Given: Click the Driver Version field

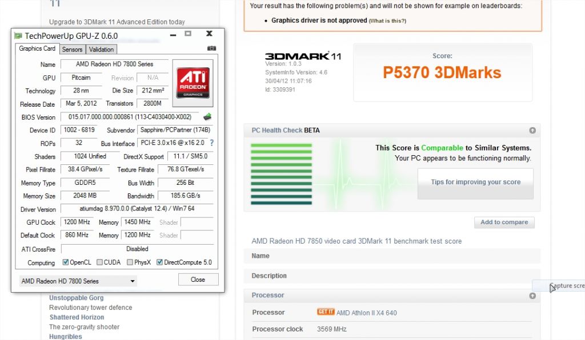Looking at the screenshot, I should pyautogui.click(x=137, y=209).
